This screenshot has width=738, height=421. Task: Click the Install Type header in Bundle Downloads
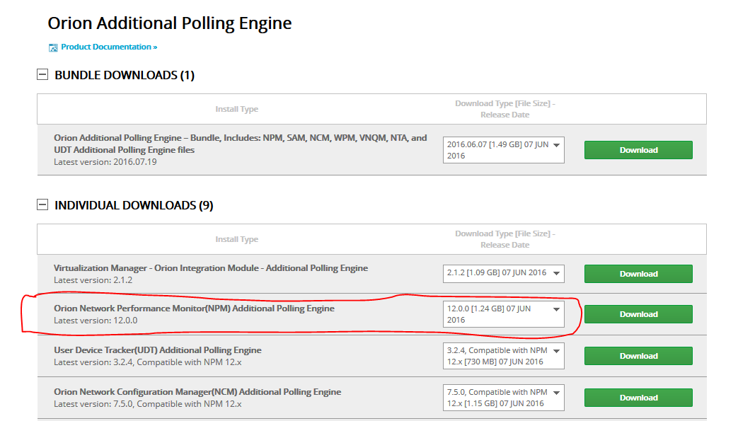pyautogui.click(x=237, y=109)
